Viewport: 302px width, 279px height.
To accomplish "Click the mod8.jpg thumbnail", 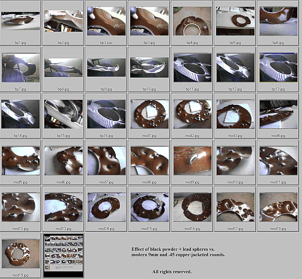I will pos(149,160).
